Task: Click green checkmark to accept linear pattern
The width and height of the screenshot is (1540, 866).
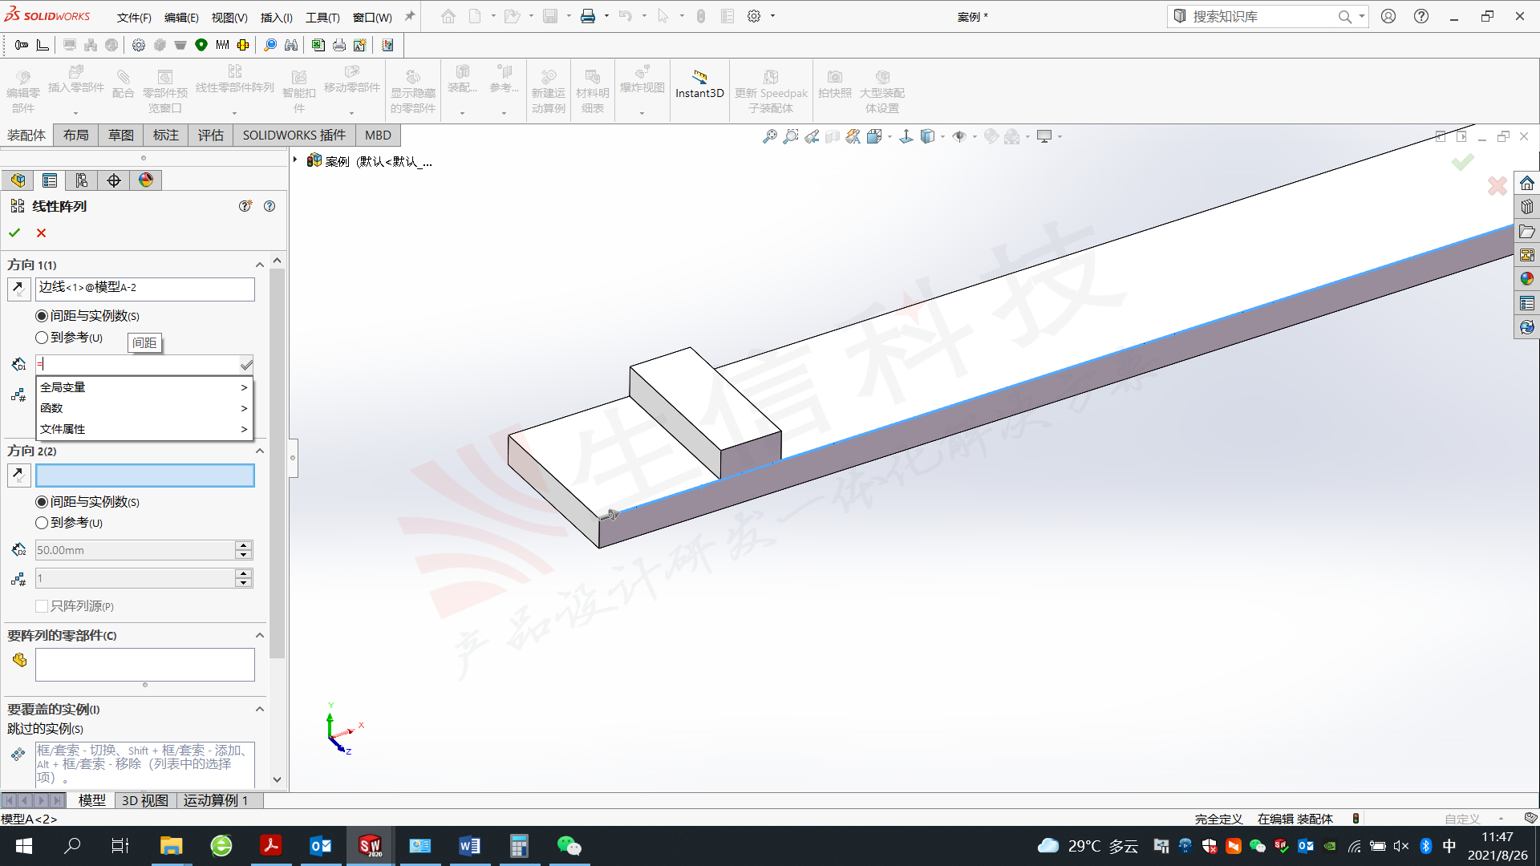Action: (14, 233)
